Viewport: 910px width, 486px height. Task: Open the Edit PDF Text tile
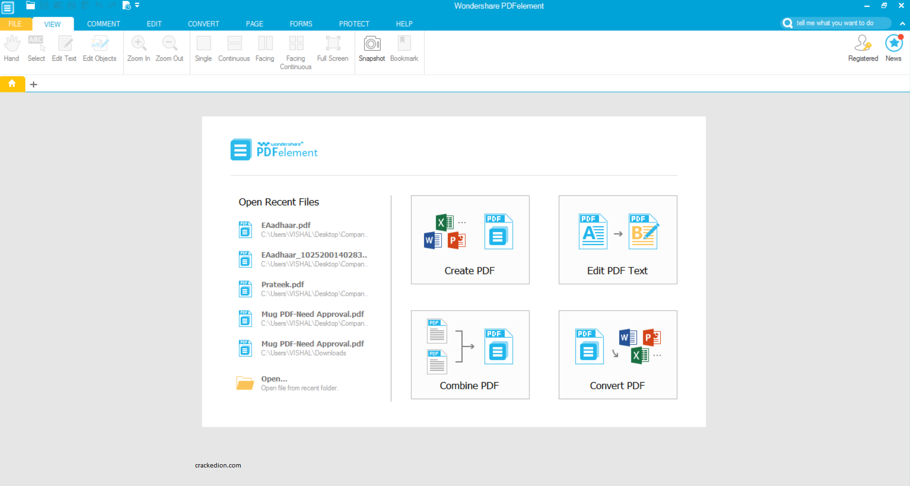tap(618, 240)
